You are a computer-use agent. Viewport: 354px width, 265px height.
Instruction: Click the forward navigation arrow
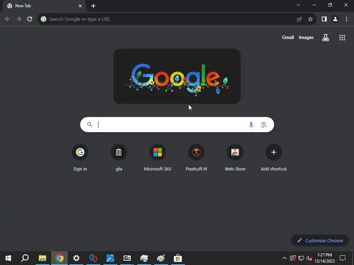19,19
